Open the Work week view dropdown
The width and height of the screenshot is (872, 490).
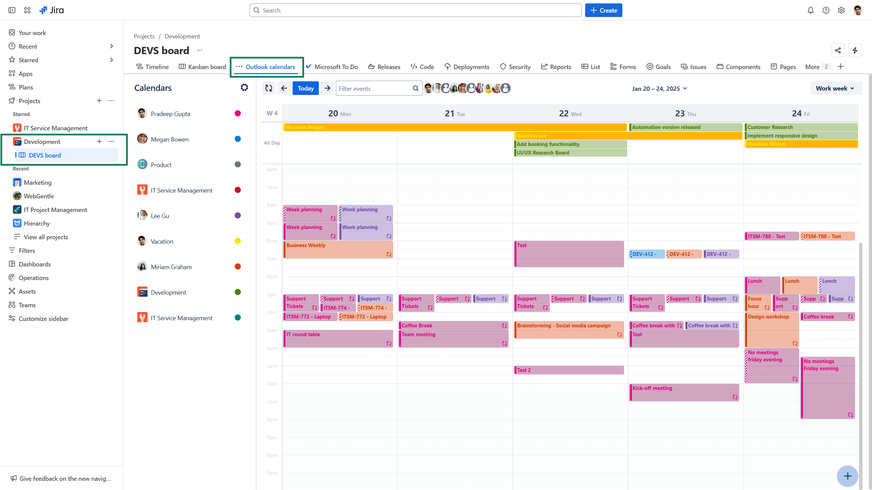pyautogui.click(x=835, y=88)
